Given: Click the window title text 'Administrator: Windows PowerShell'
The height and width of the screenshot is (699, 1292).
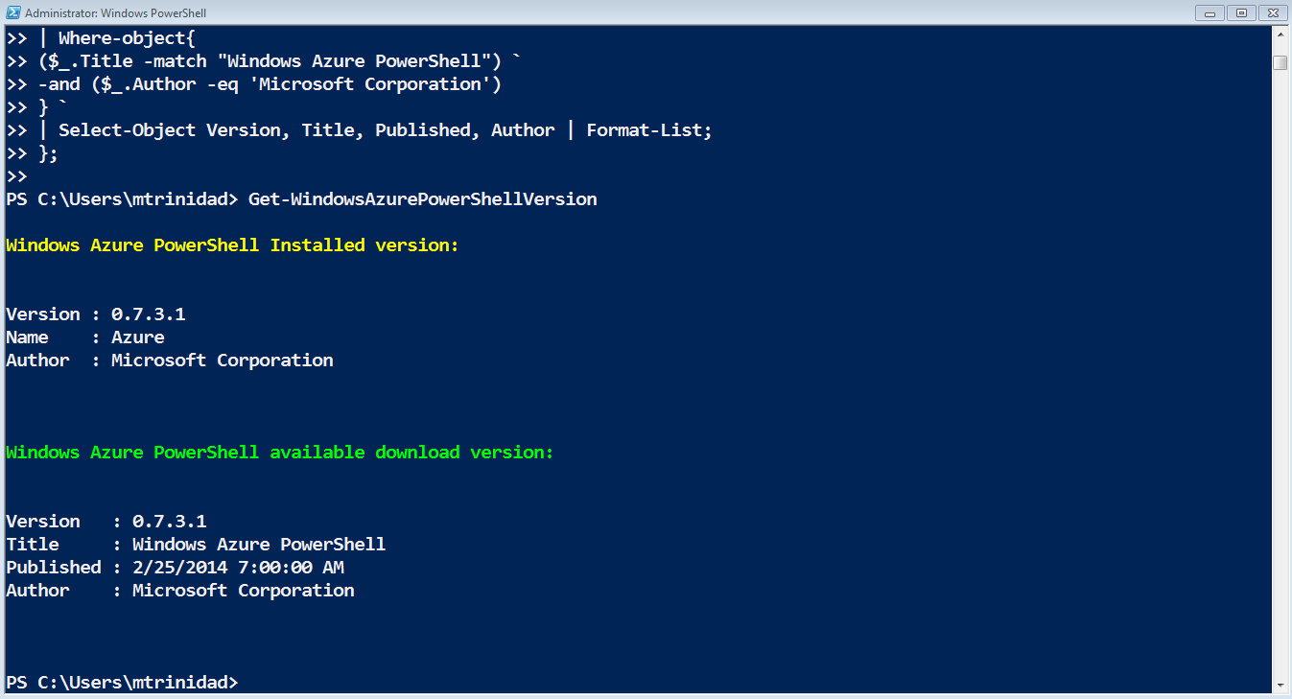Looking at the screenshot, I should [x=115, y=13].
